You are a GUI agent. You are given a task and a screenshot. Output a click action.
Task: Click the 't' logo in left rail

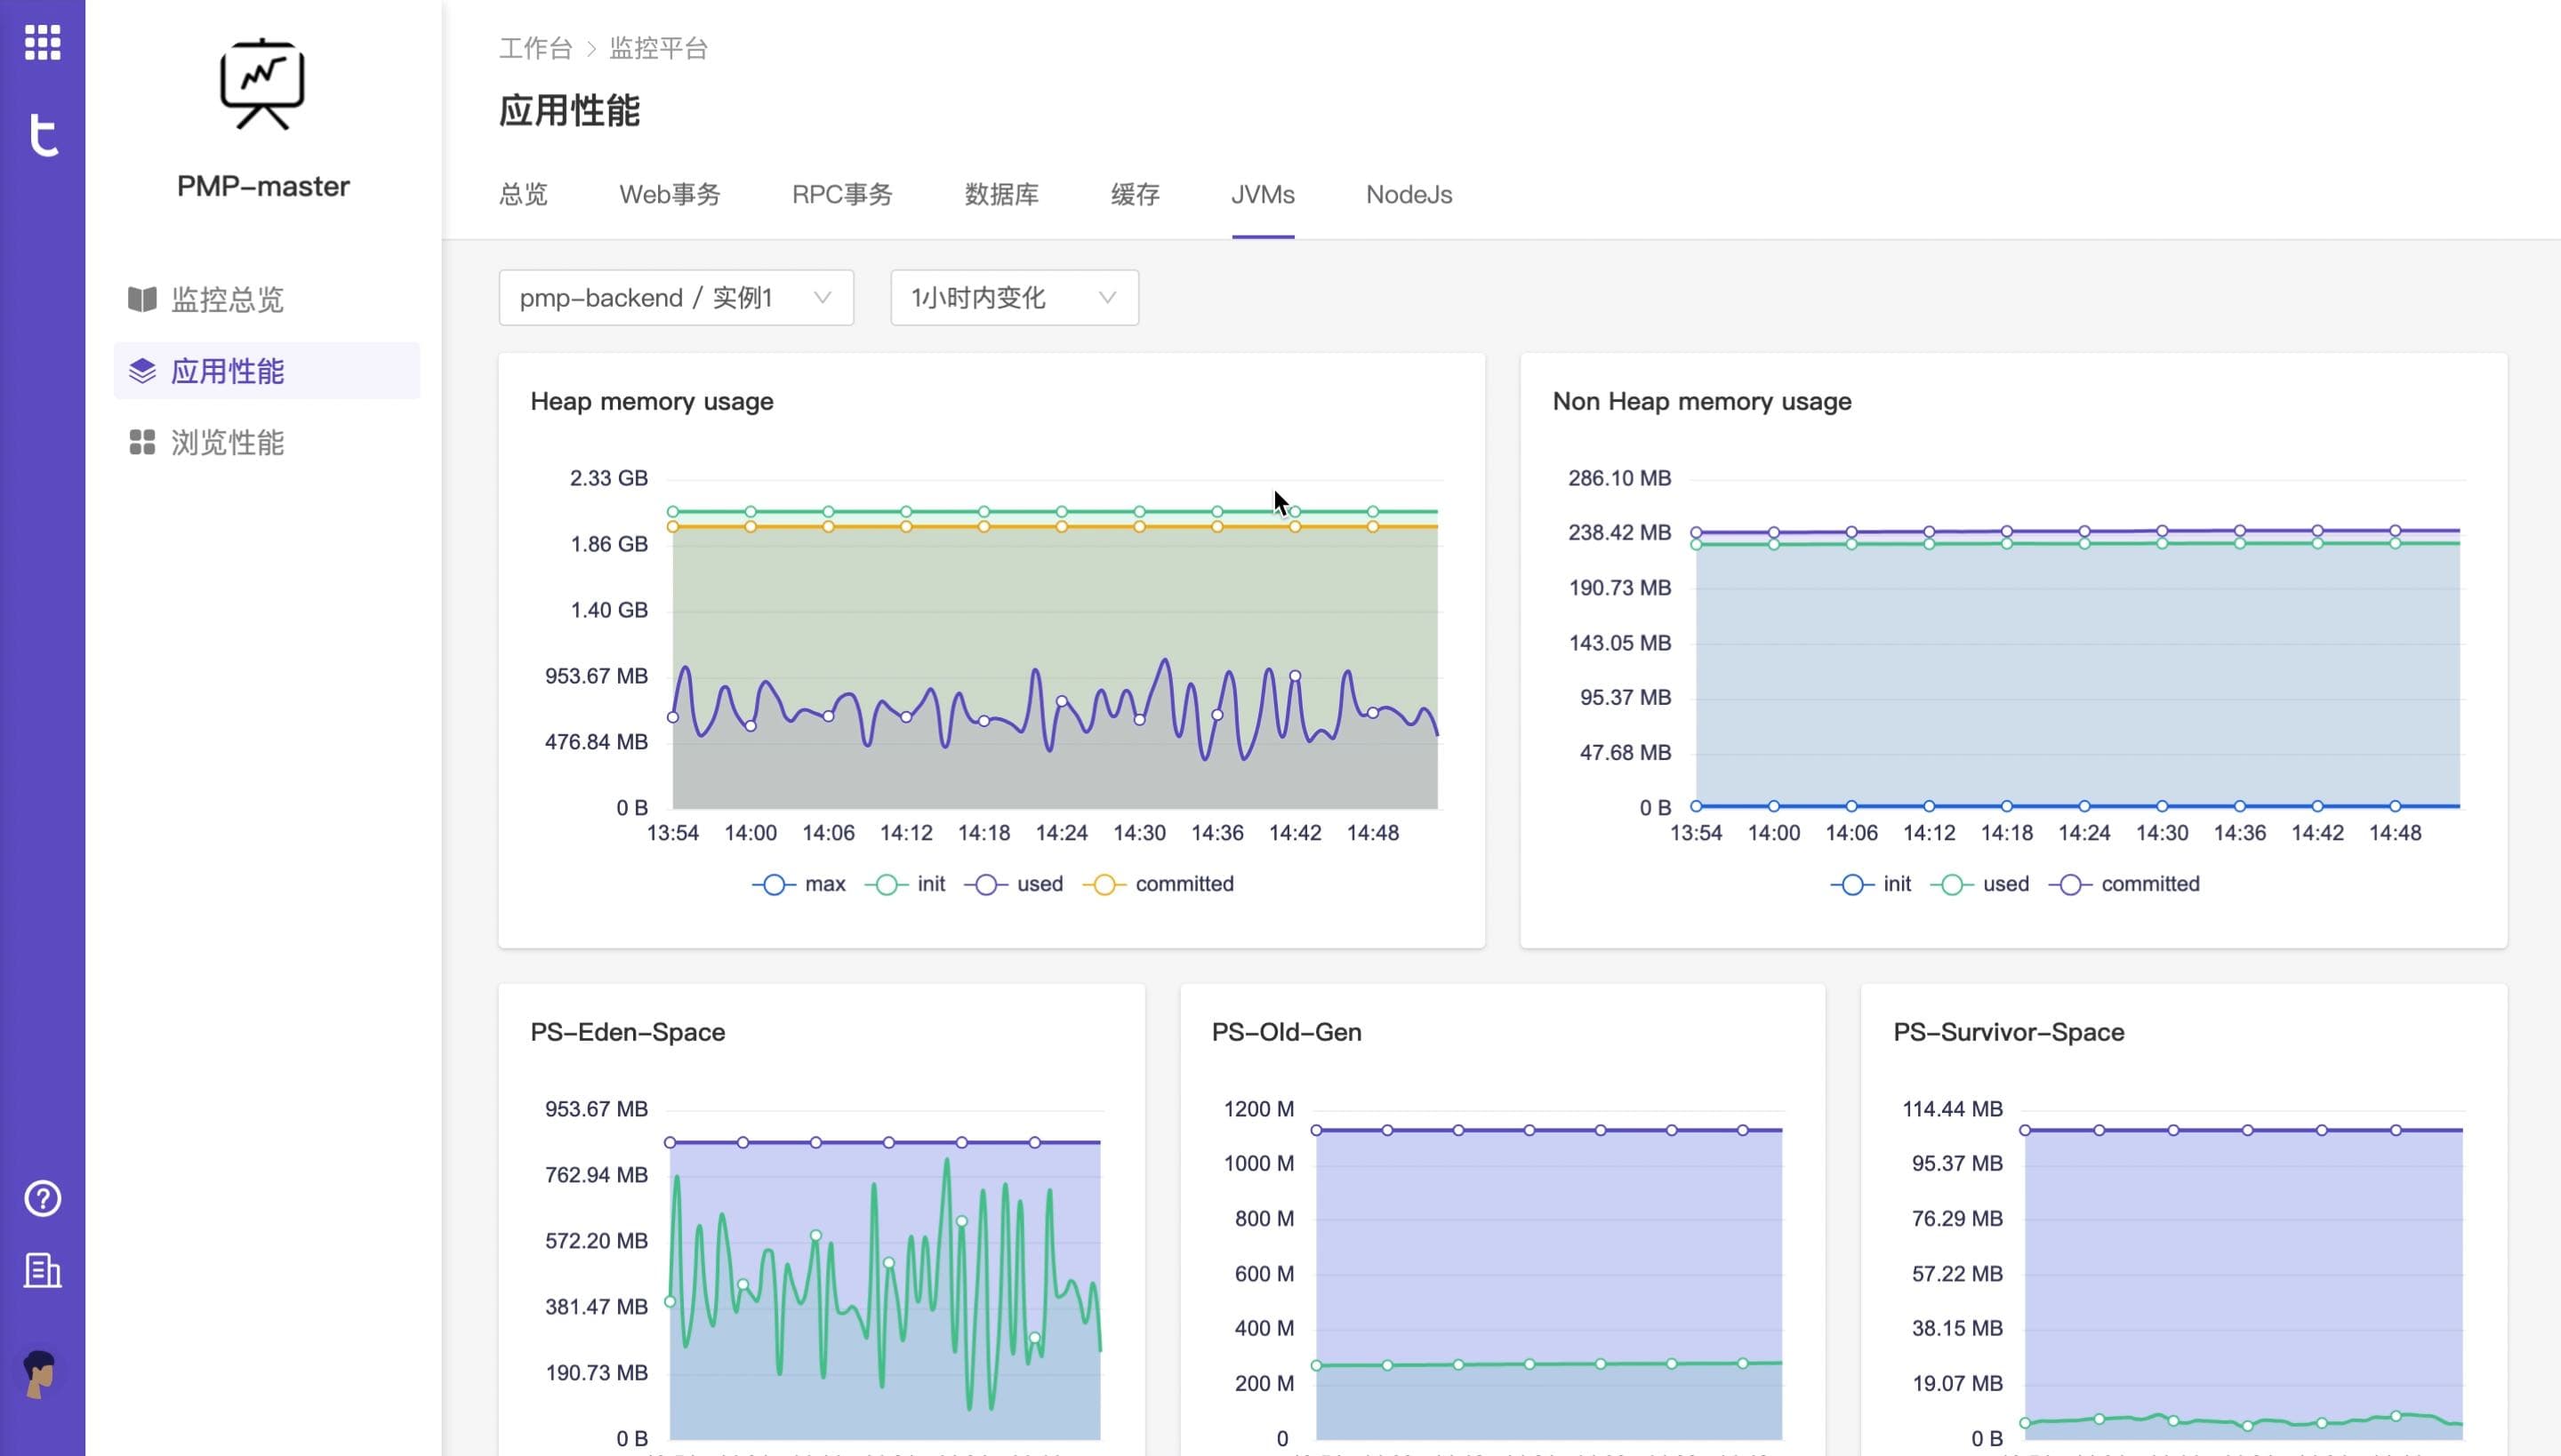point(42,135)
